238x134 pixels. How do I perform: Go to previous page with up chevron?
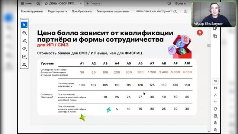pyautogui.click(x=215, y=95)
